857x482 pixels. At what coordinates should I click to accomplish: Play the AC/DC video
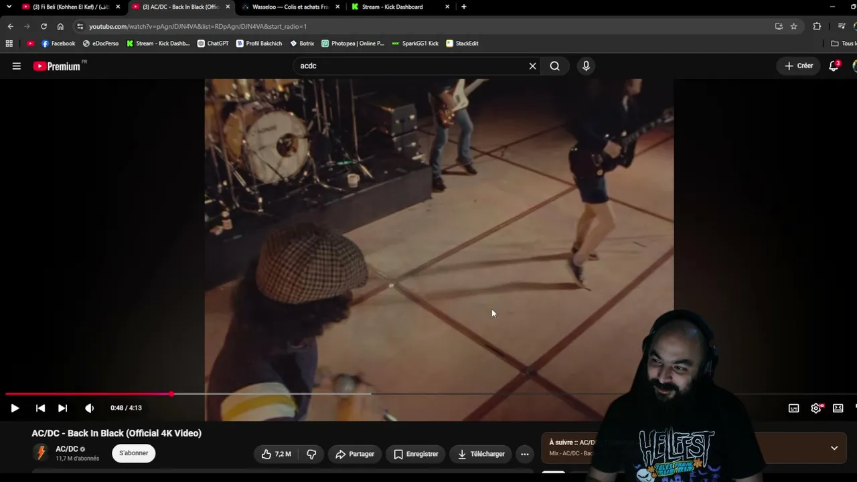click(15, 408)
